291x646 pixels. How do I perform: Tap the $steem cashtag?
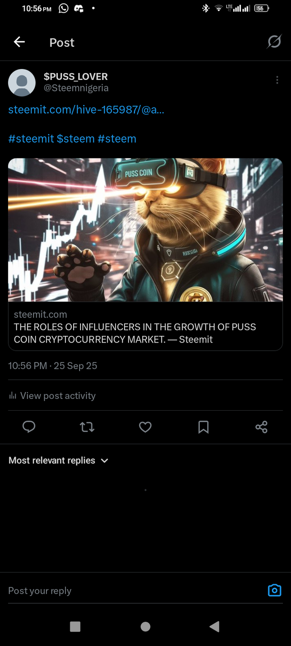tap(75, 139)
